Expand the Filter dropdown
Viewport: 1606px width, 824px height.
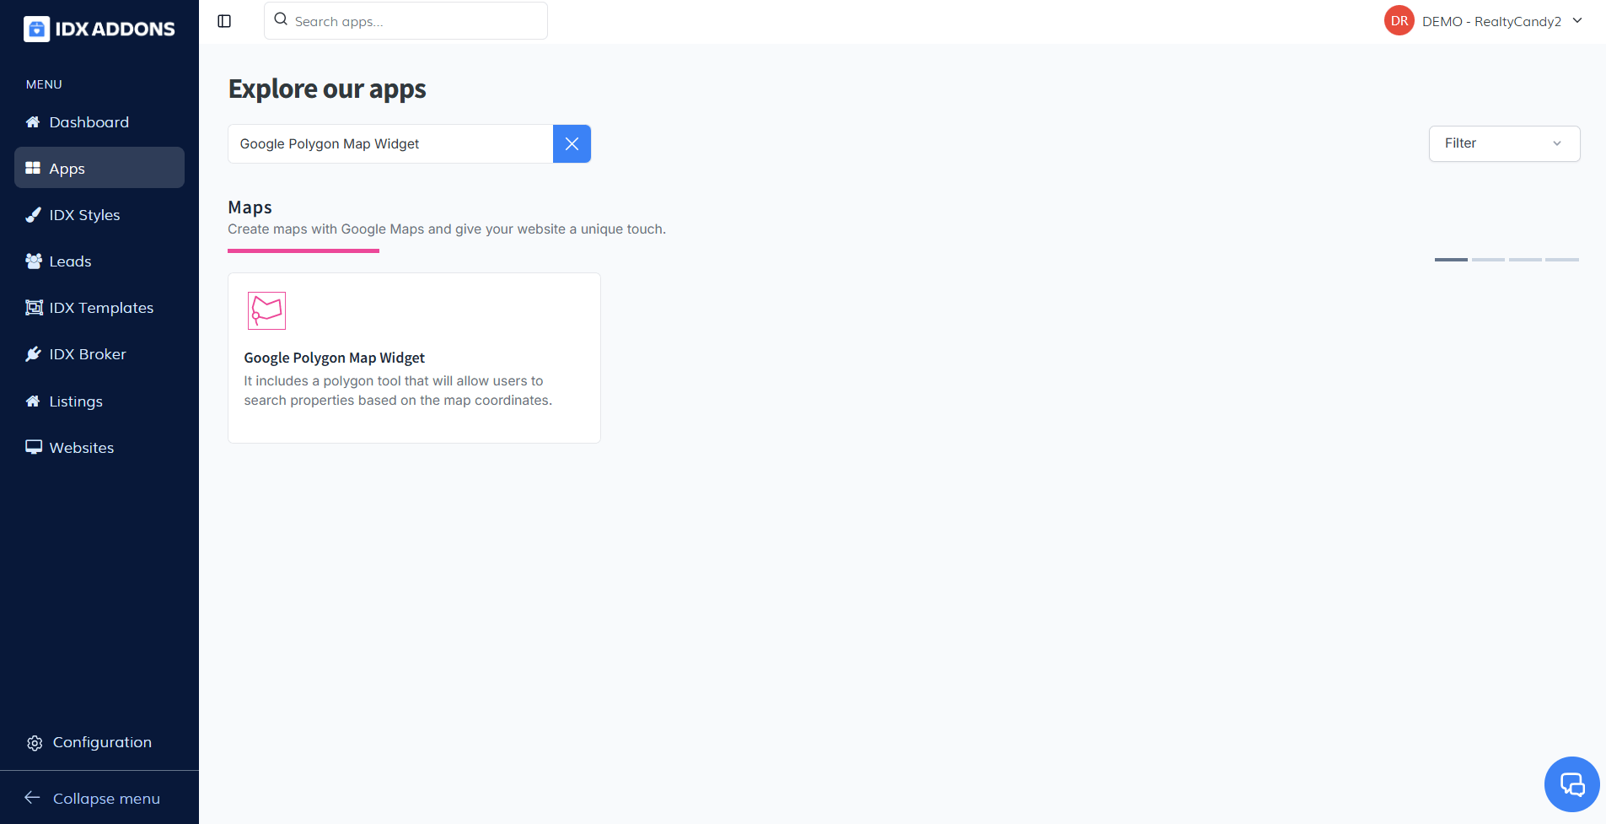tap(1504, 143)
